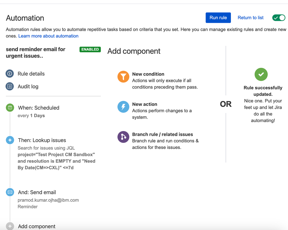Toggle the rule enabled switch off
The height and width of the screenshot is (230, 288).
coord(279,18)
